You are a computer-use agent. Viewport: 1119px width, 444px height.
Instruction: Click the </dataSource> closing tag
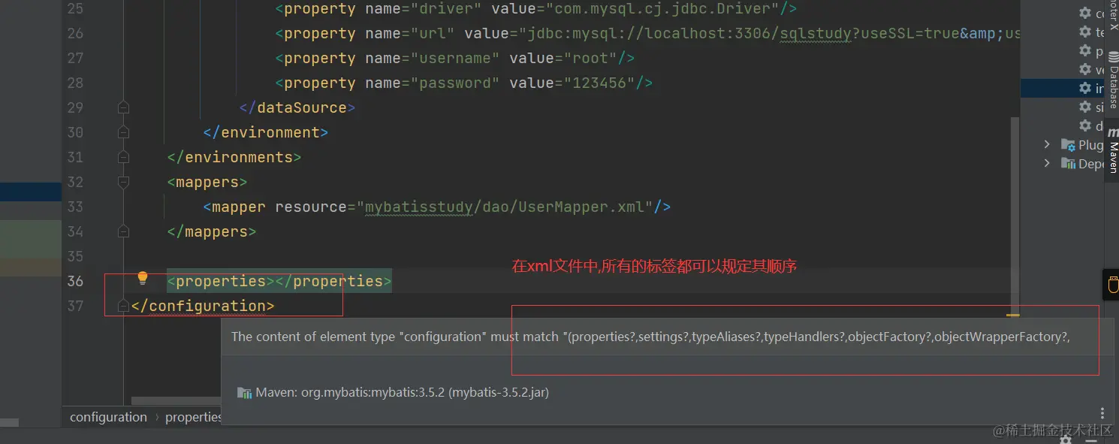(297, 107)
